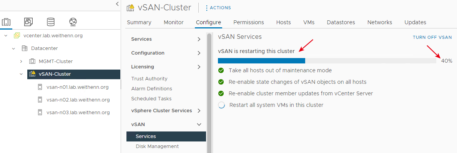Screen dimensions: 457x153
Task: Switch to the Monitor tab
Action: point(174,22)
